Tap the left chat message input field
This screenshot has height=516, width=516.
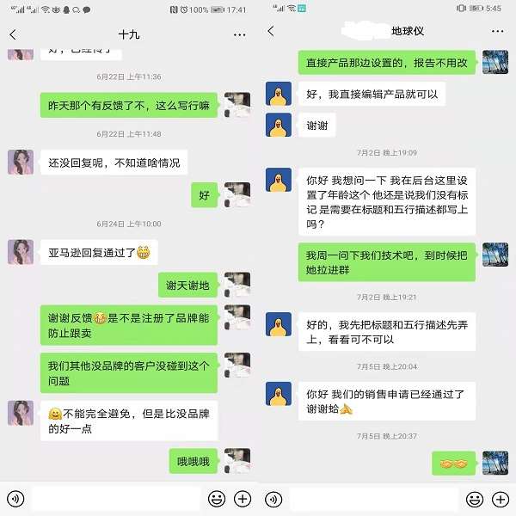click(x=116, y=499)
